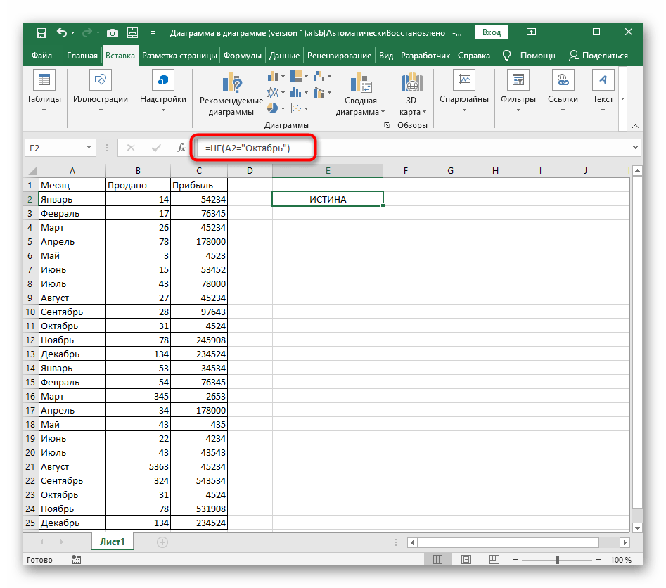Viewport: 666px width, 588px height.
Task: Undo the last action
Action: pos(62,33)
